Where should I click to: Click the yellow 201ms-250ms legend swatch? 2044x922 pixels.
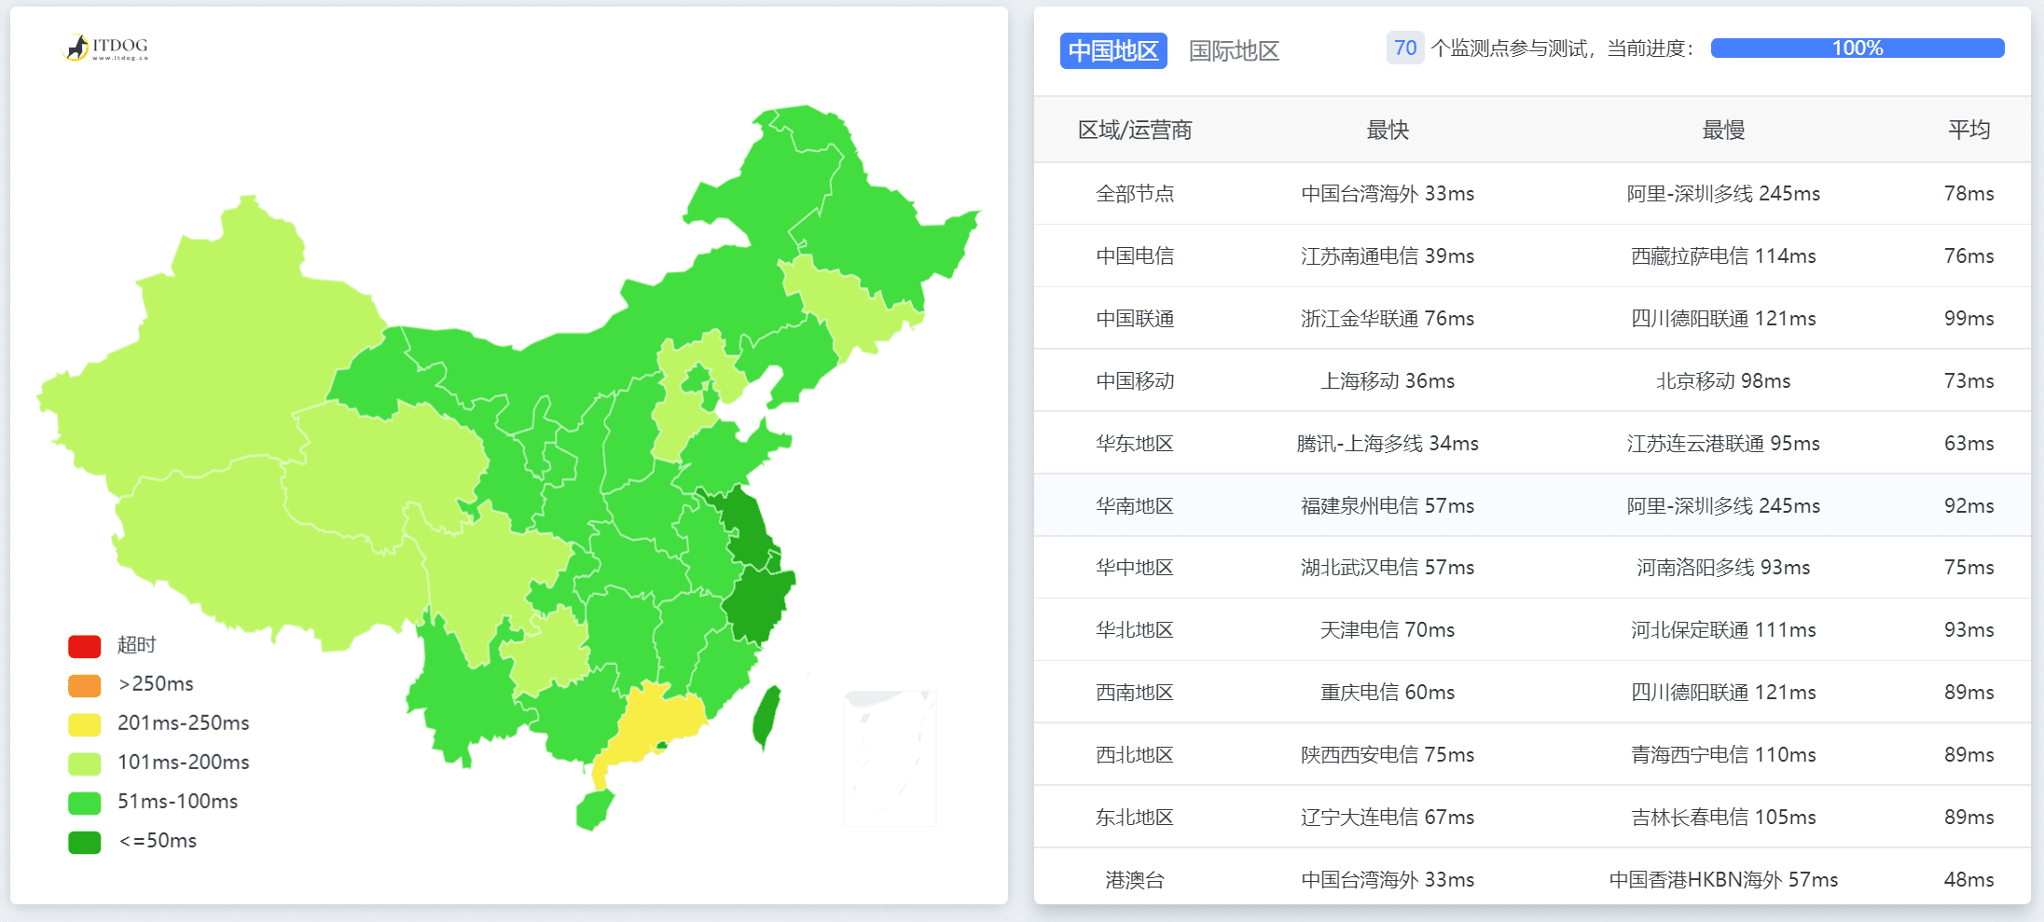tap(84, 724)
